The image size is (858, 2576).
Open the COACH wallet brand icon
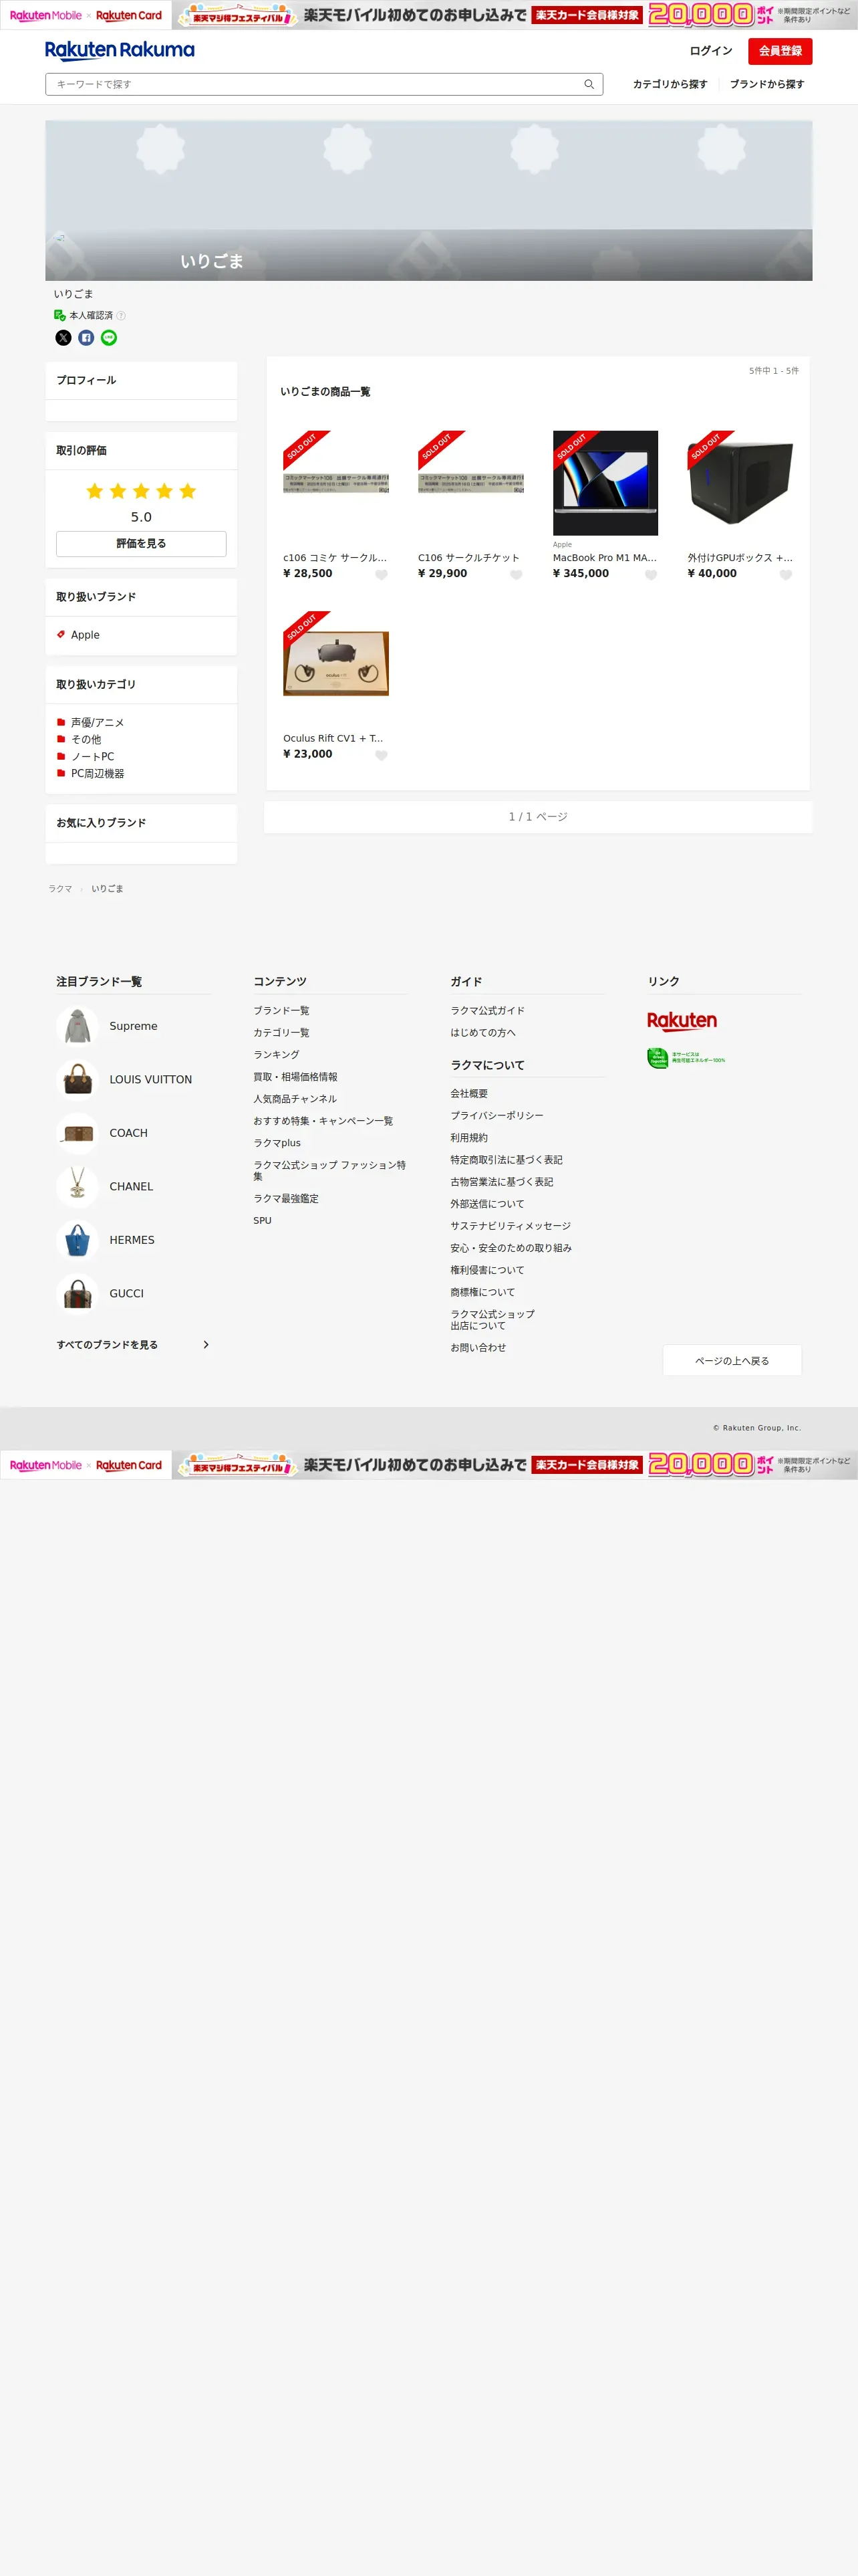pos(77,1133)
